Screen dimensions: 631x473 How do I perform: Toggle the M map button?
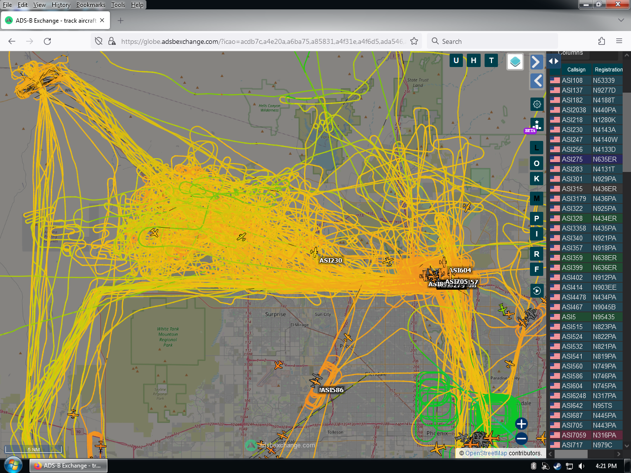tap(537, 199)
